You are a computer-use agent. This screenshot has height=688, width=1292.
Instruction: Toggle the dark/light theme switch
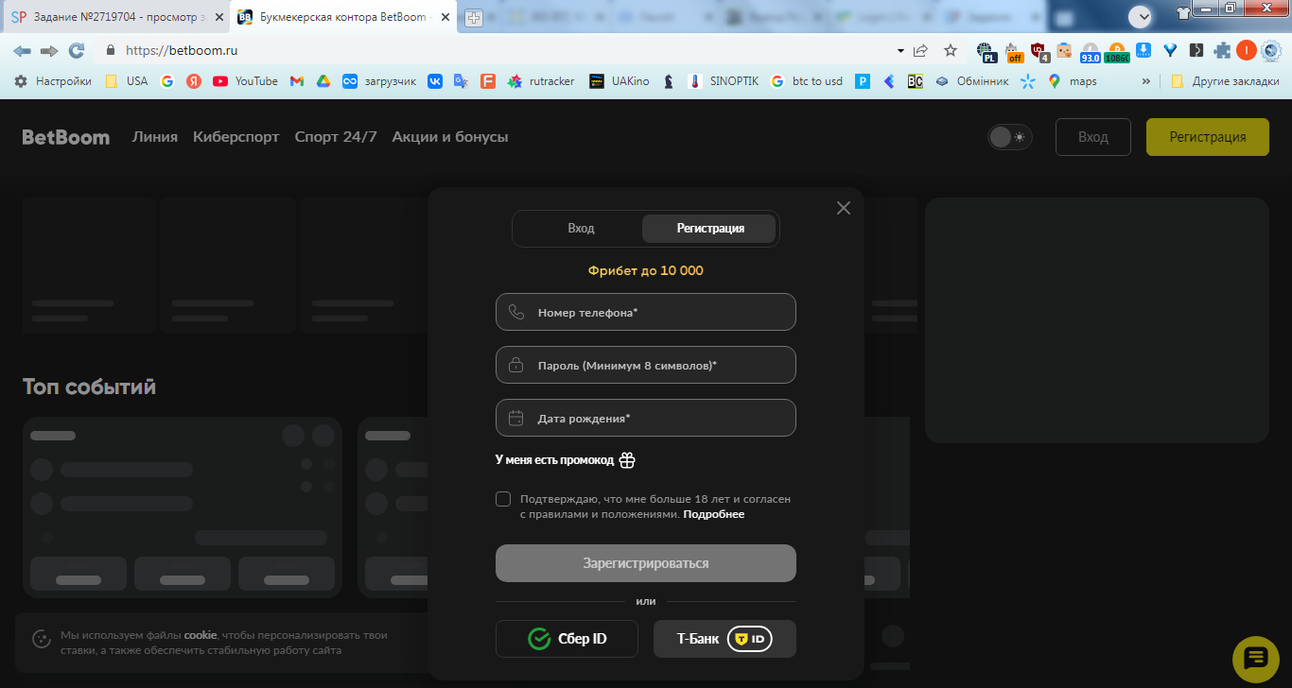coord(1009,137)
